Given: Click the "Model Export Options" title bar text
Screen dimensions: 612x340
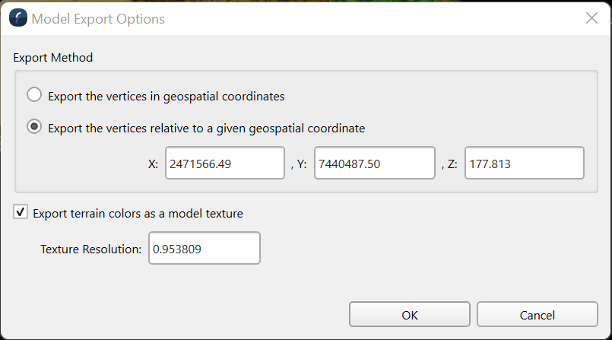Looking at the screenshot, I should [98, 18].
